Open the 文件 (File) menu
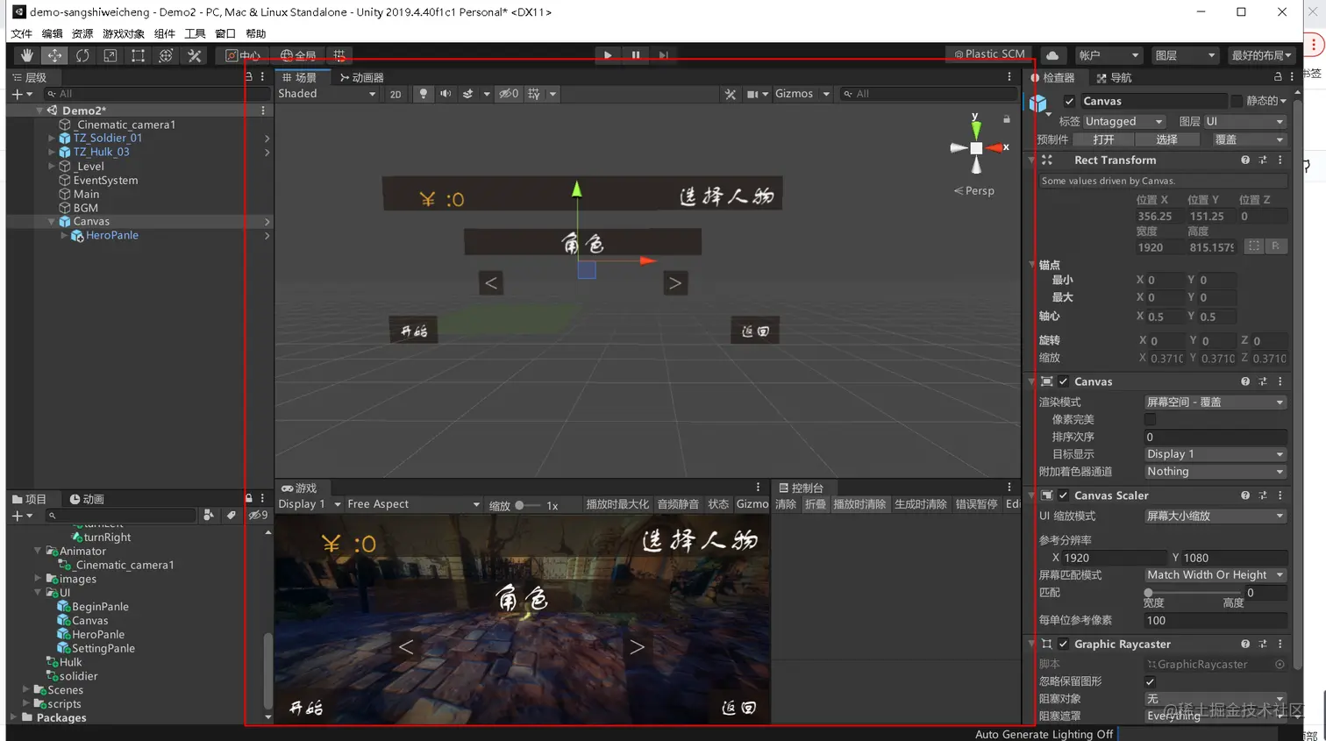The height and width of the screenshot is (741, 1326). pos(22,33)
